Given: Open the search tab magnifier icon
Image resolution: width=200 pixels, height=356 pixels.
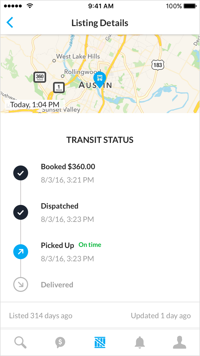Looking at the screenshot, I should 20,342.
